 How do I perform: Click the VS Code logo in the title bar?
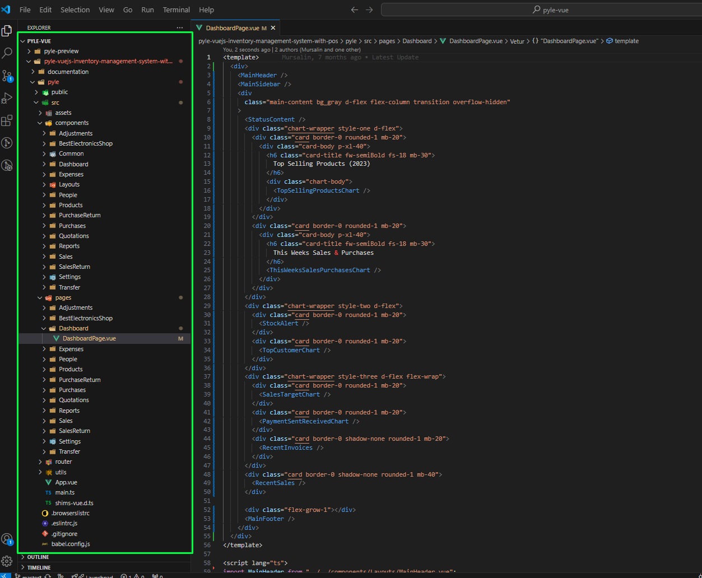(x=6, y=10)
